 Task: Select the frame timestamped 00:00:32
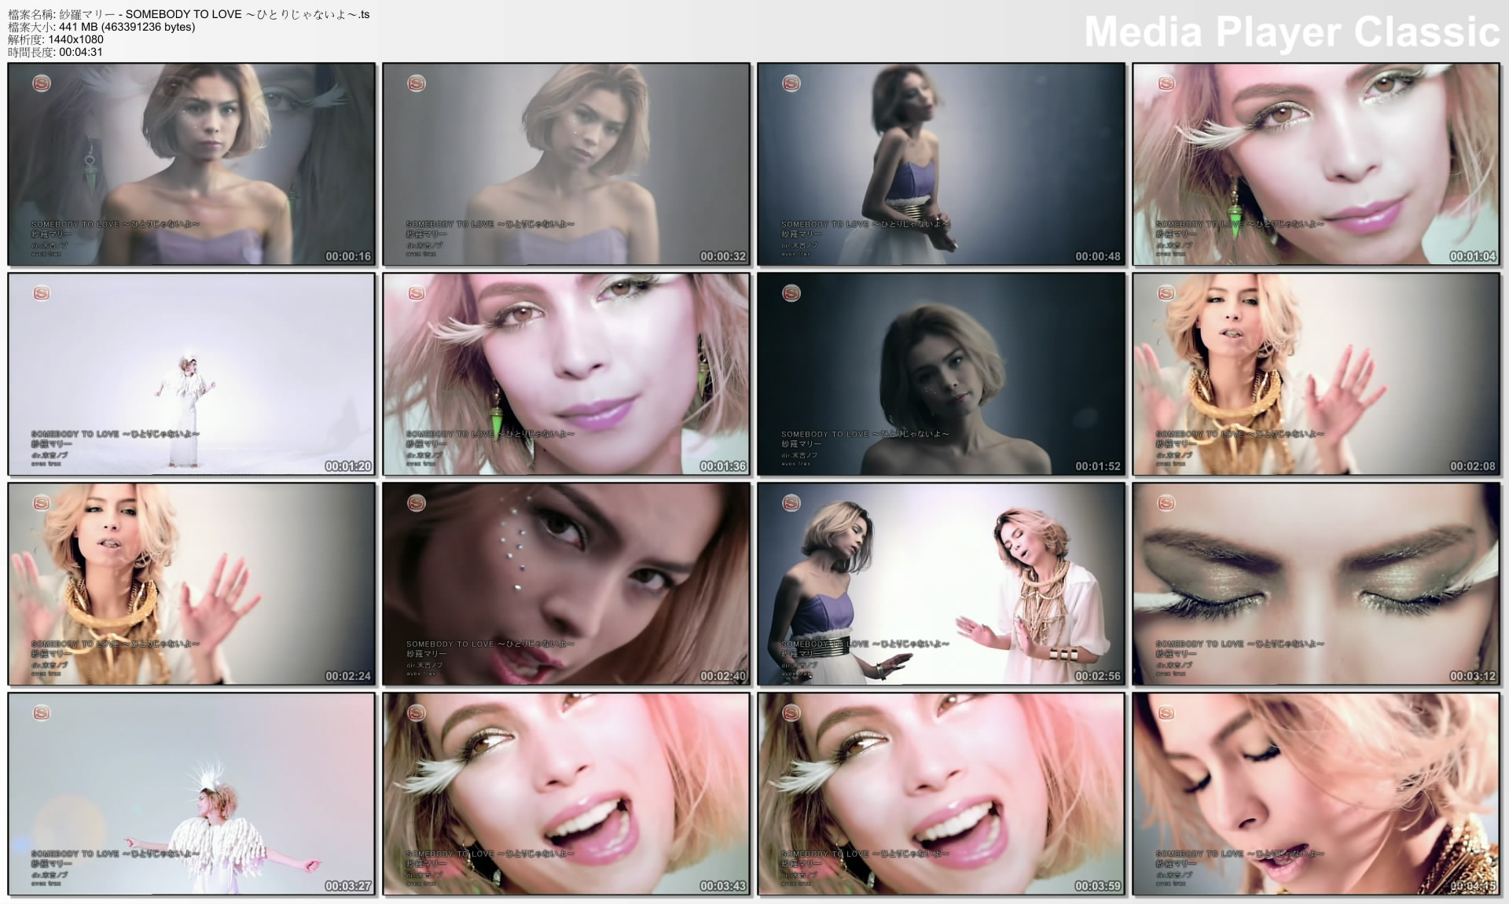pyautogui.click(x=566, y=164)
